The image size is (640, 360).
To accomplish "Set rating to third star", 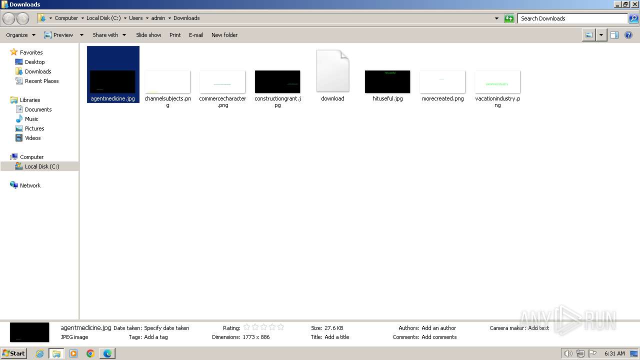I will click(263, 327).
